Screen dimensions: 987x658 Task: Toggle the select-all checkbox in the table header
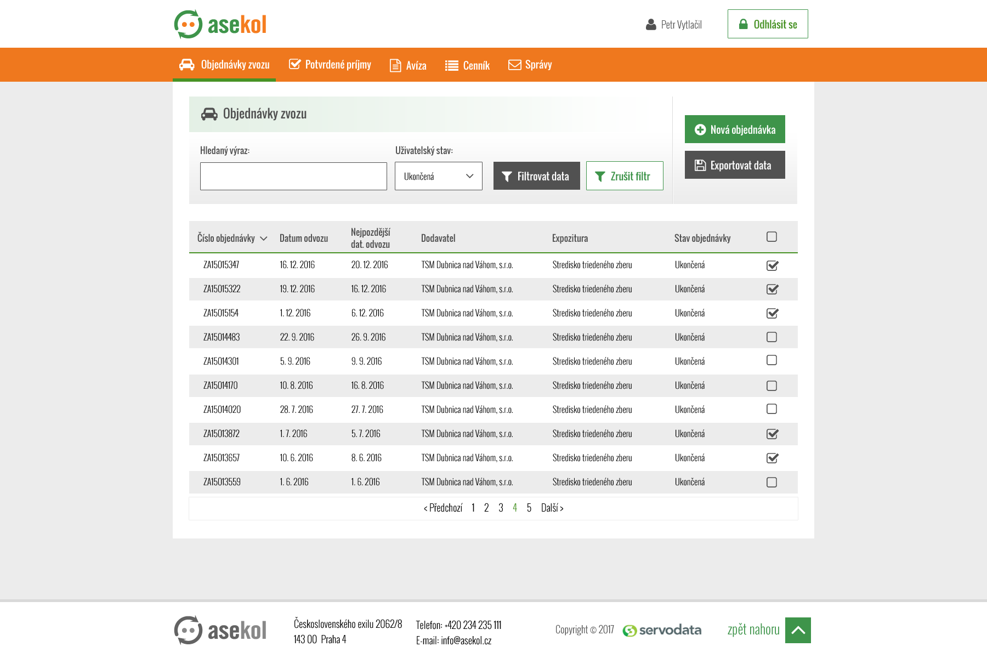[x=772, y=237]
